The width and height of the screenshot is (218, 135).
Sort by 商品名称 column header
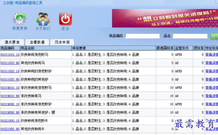46,48
